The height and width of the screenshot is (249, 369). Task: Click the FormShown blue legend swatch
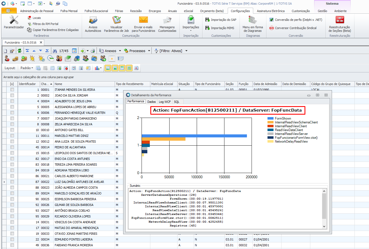click(x=271, y=118)
